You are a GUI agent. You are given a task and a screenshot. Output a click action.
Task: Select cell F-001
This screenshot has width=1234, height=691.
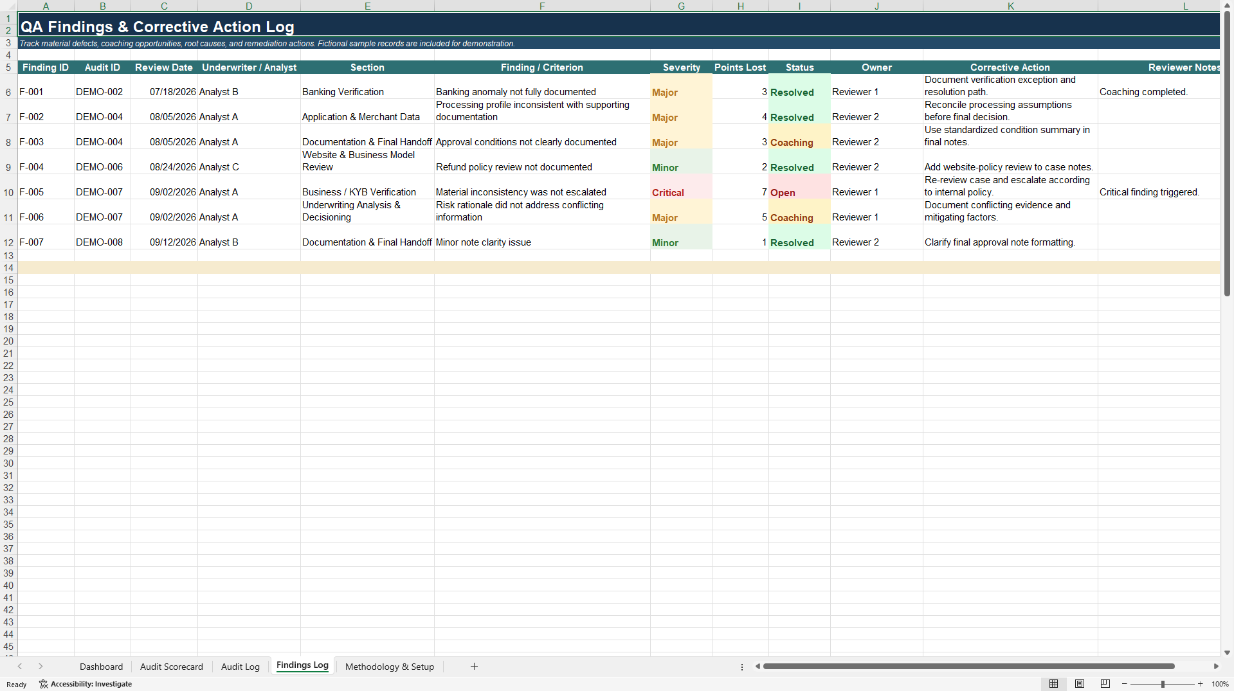46,86
